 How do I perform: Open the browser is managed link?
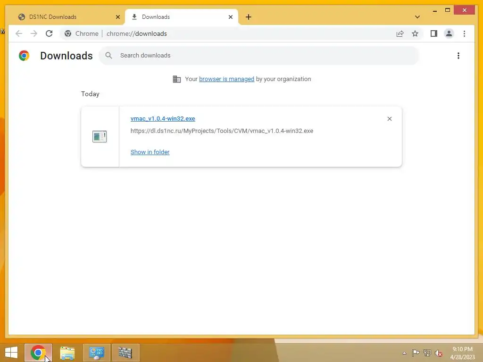[x=227, y=79]
